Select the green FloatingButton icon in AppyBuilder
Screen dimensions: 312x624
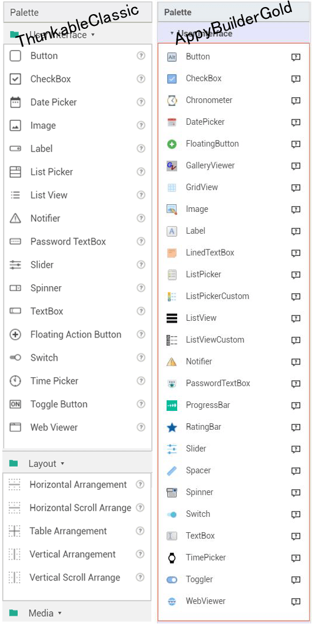click(x=172, y=144)
